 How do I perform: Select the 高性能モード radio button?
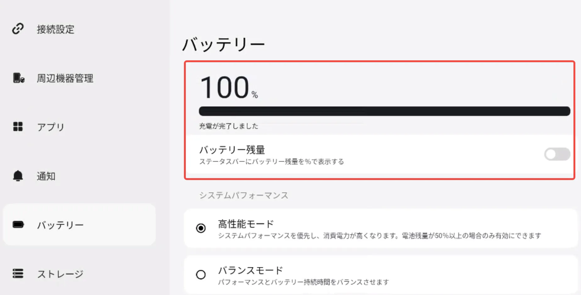tap(201, 228)
